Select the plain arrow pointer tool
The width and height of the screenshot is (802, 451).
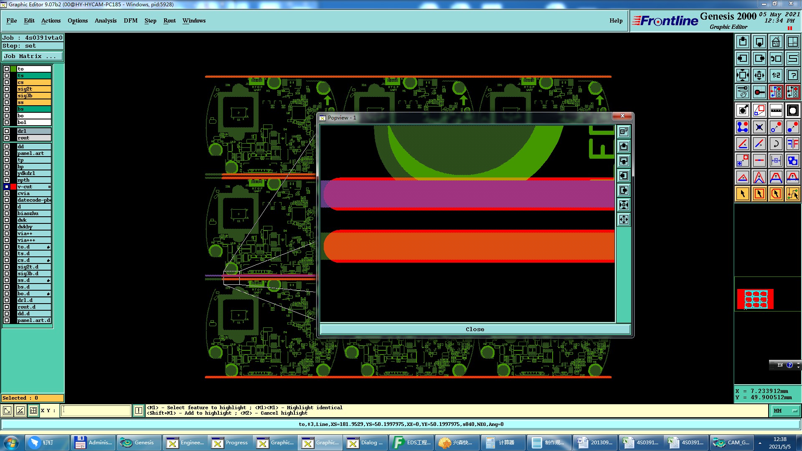click(x=743, y=194)
